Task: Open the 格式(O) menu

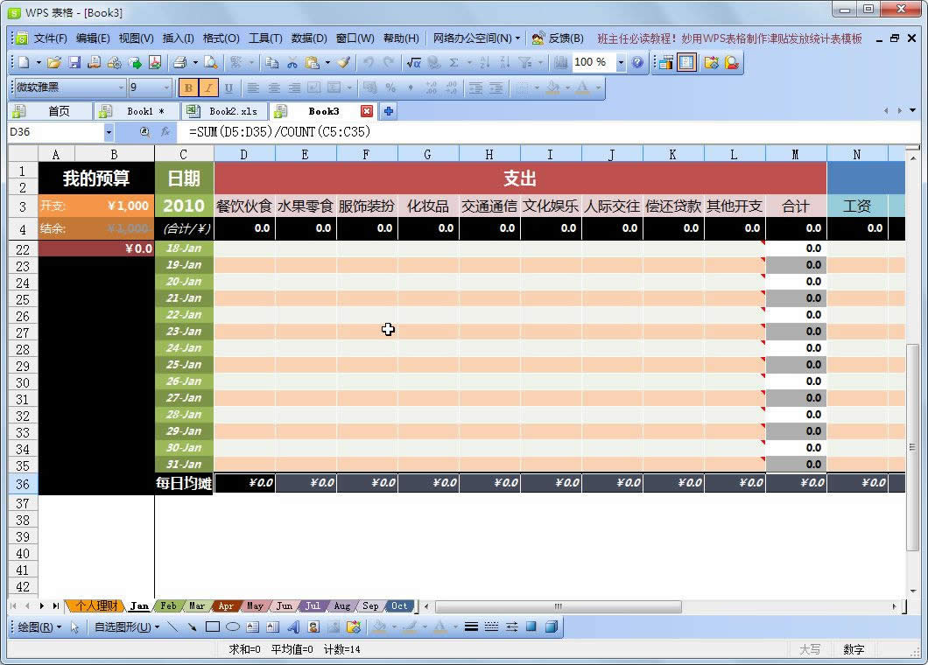Action: (221, 38)
